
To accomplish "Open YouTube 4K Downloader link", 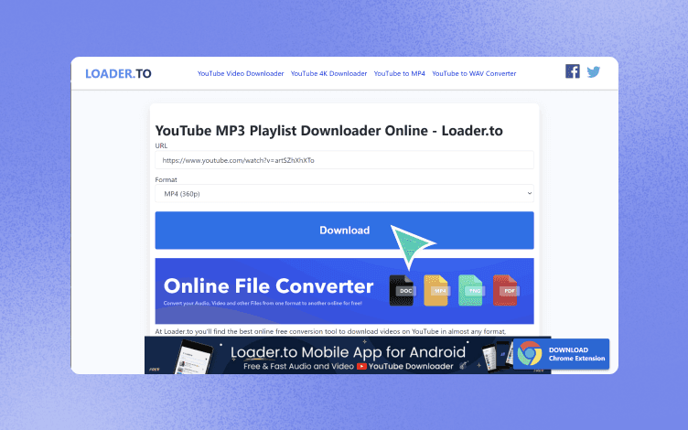I will pos(328,74).
